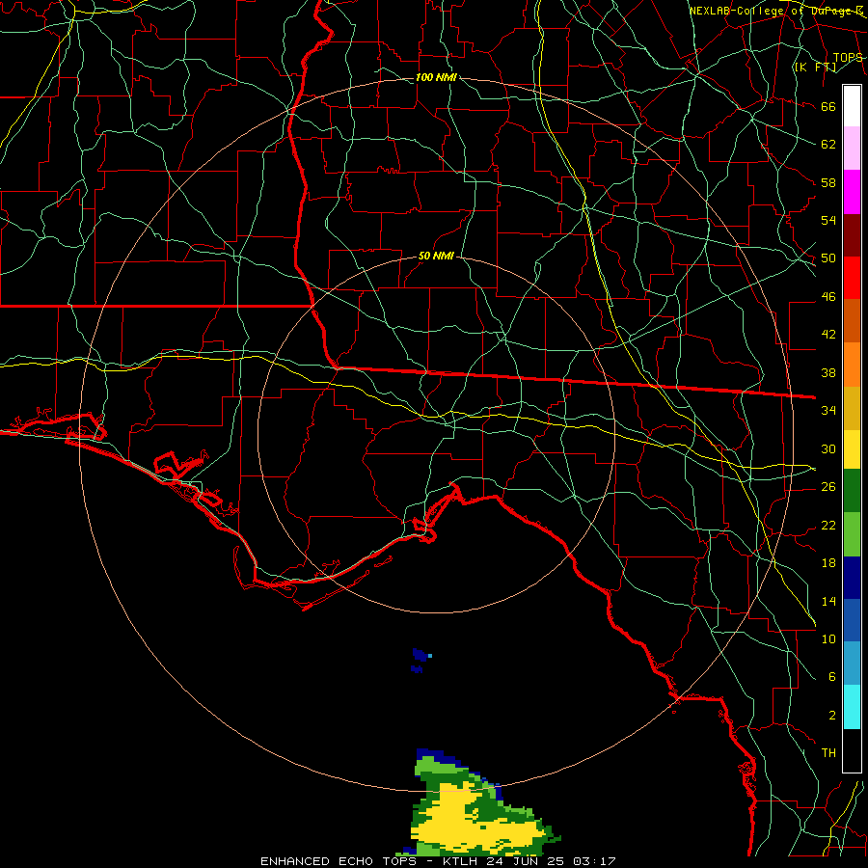Click the legend value "38"

coord(828,372)
